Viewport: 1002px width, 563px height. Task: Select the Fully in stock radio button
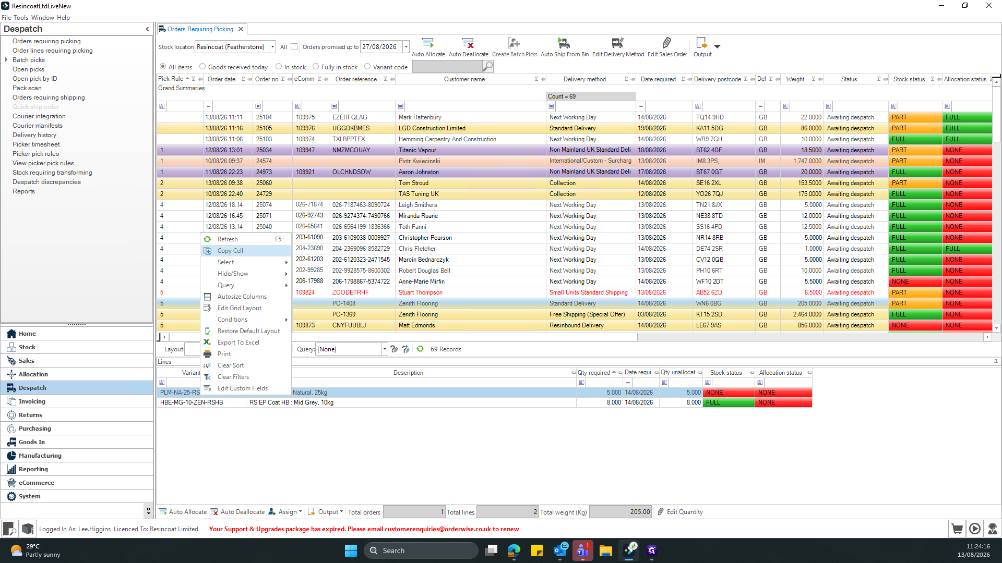316,67
